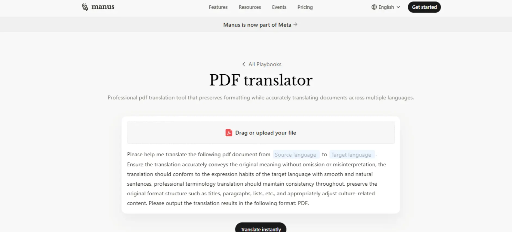Click the Get started button

[x=424, y=7]
